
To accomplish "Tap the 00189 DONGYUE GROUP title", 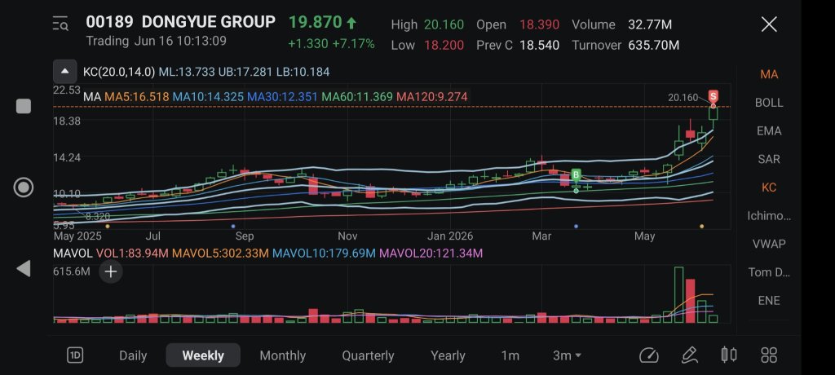I will pyautogui.click(x=180, y=22).
